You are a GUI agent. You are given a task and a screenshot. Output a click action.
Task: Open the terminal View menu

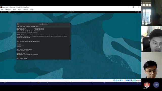(x=24, y=26)
